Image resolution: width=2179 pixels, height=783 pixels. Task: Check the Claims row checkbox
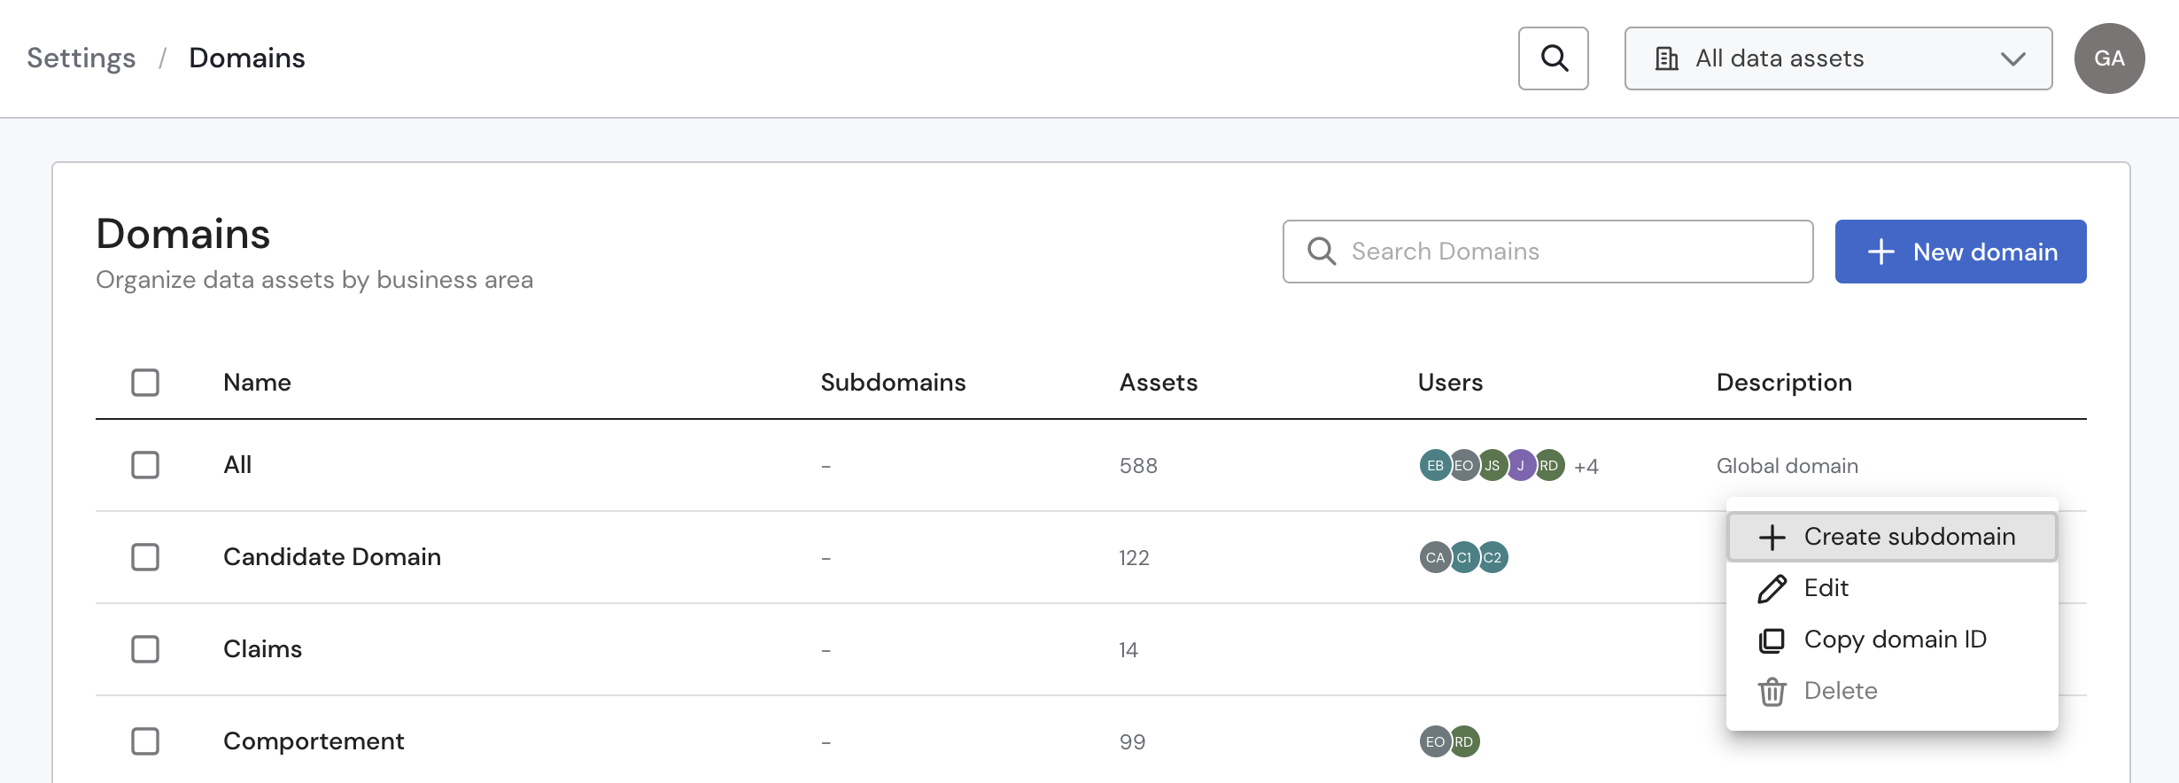pos(145,649)
